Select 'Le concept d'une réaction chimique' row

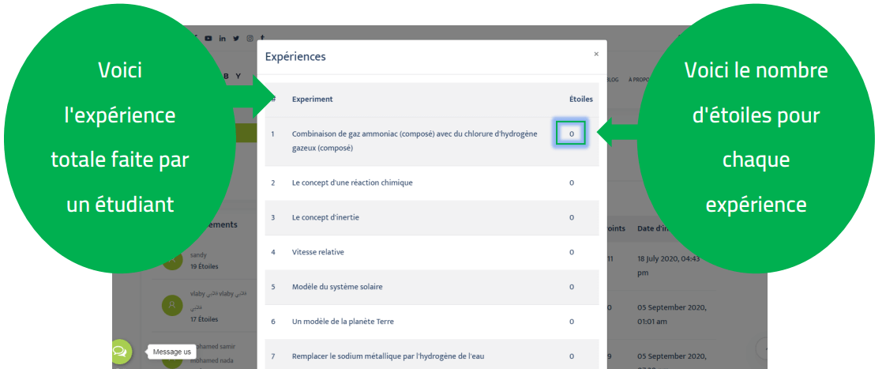[352, 183]
